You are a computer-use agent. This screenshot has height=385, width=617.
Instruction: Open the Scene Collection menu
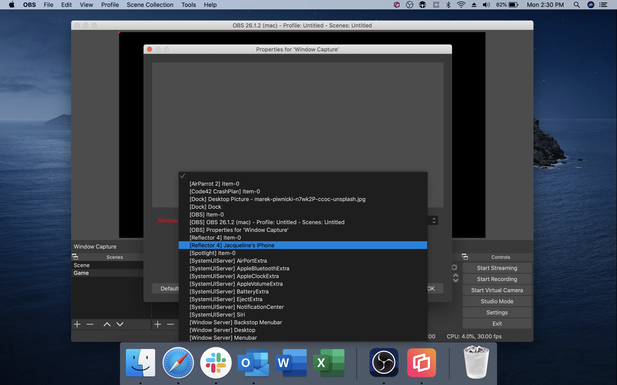point(150,5)
